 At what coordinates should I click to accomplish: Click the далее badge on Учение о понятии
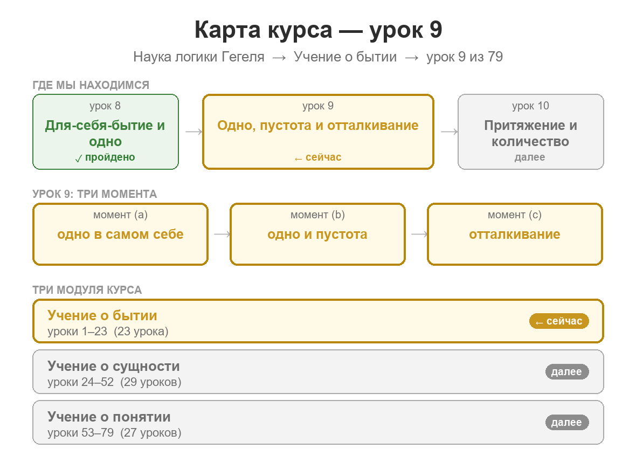pos(566,422)
